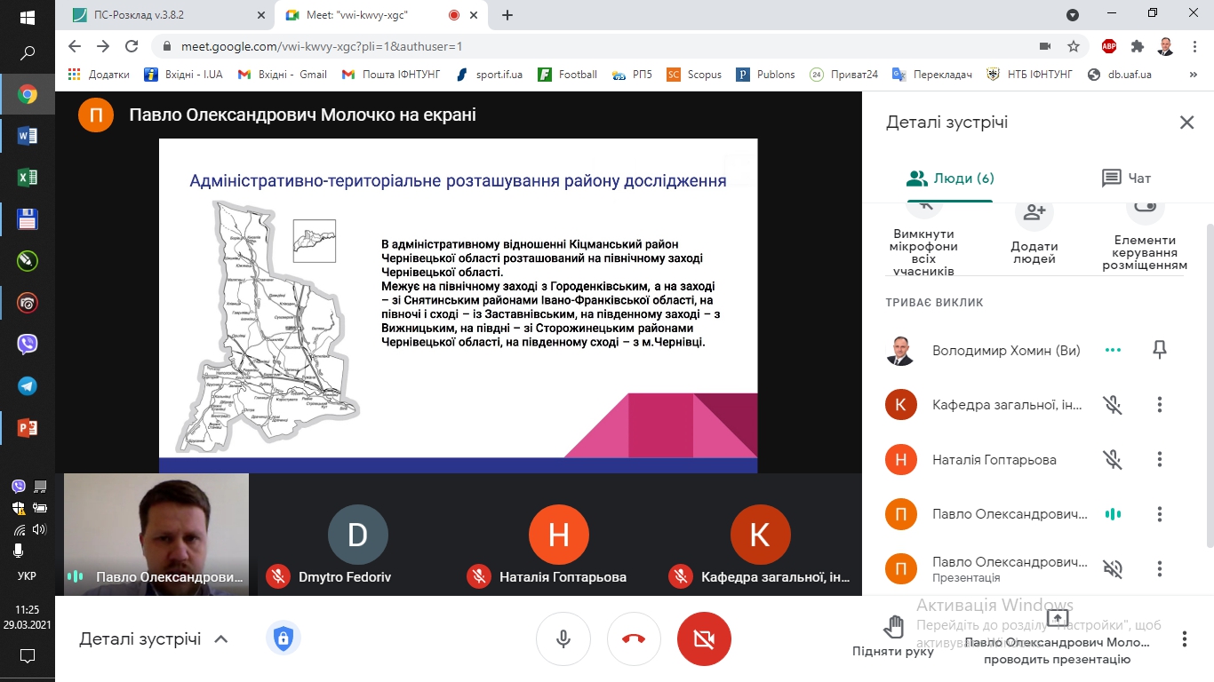The image size is (1214, 682).
Task: Open Telegram from the Windows taskbar
Action: coord(27,386)
